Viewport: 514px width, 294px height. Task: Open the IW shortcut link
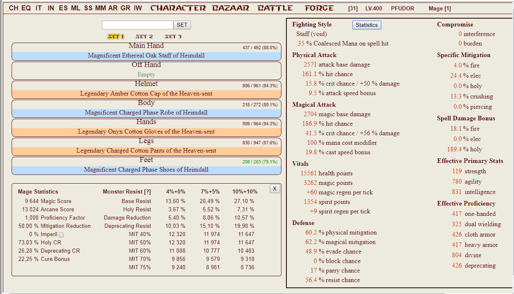tap(138, 8)
